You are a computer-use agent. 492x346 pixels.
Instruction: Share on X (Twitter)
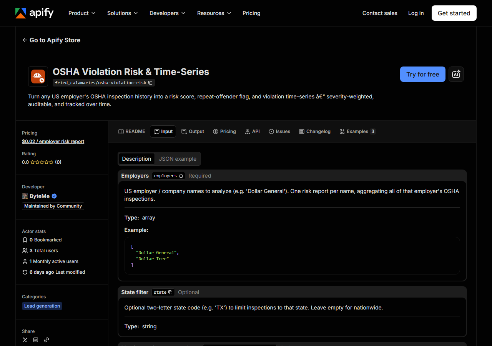click(25, 340)
